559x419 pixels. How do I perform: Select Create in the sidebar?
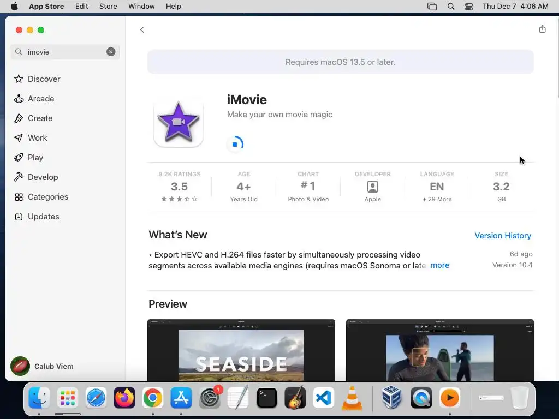point(33,118)
